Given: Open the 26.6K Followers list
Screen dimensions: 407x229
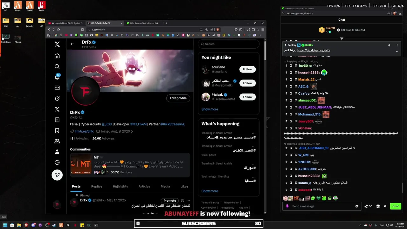Looking at the screenshot, I should click(103, 139).
